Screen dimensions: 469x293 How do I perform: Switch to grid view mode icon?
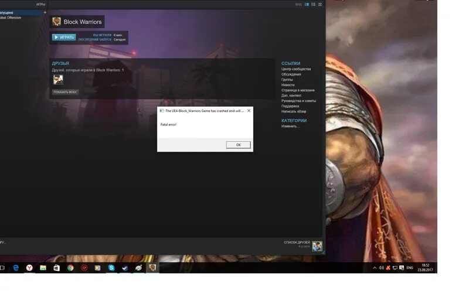[x=320, y=4]
